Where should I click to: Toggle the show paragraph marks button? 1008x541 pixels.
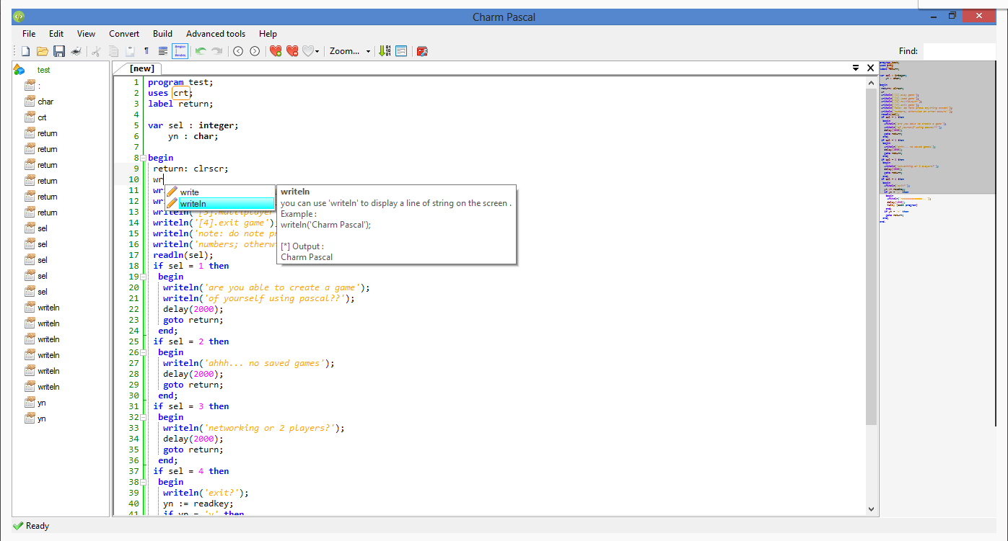[x=146, y=51]
